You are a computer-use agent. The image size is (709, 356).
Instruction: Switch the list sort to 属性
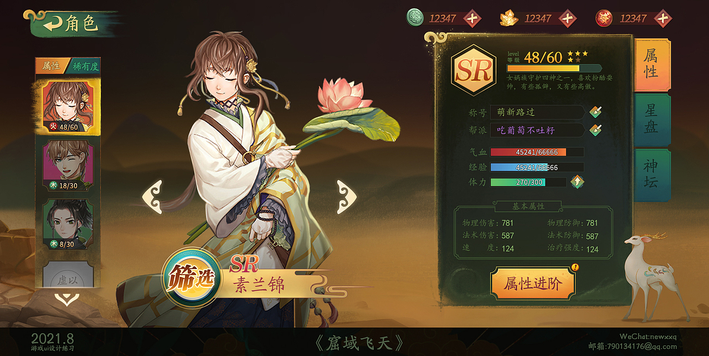click(51, 66)
